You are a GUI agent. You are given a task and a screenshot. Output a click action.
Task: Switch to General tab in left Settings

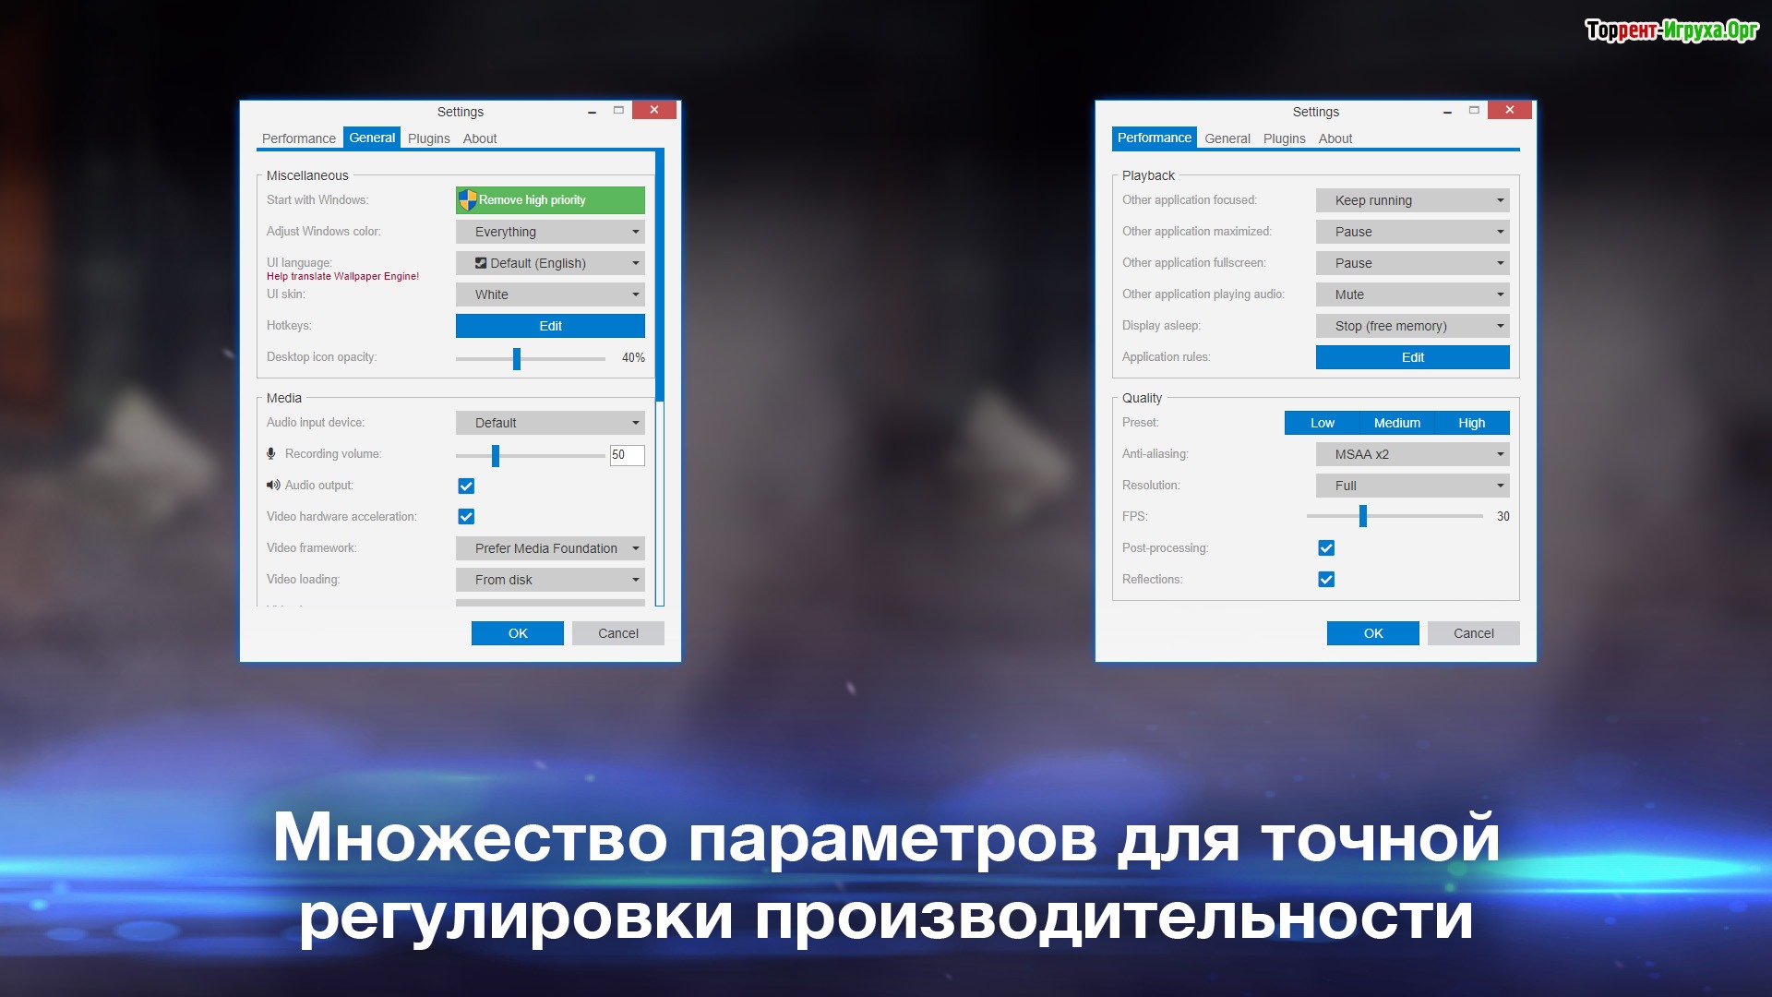(369, 138)
